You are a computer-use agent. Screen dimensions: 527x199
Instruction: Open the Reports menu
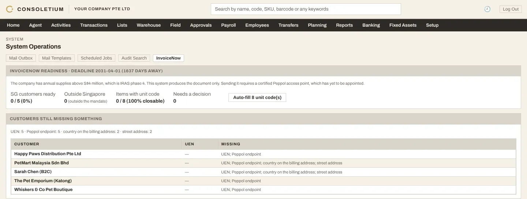(344, 25)
